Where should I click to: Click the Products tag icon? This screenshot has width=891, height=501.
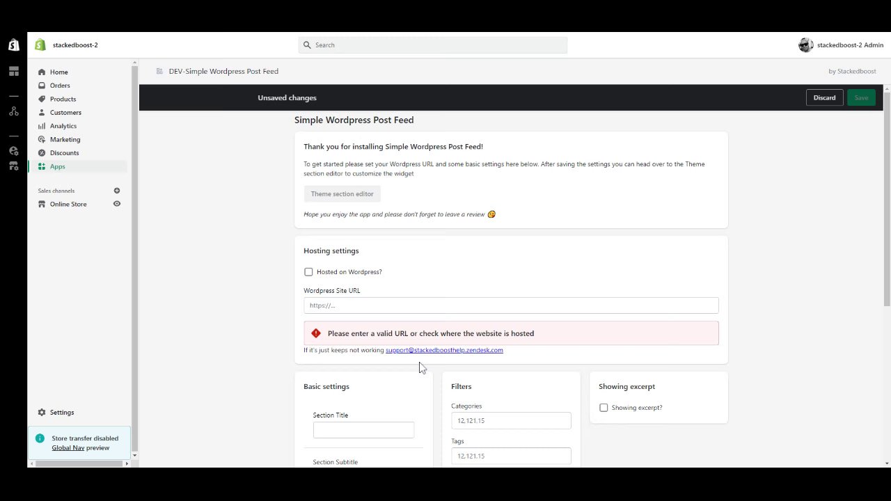(x=42, y=99)
